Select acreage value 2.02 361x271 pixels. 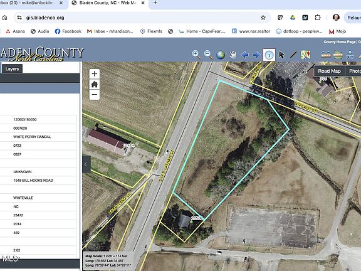tap(16, 250)
